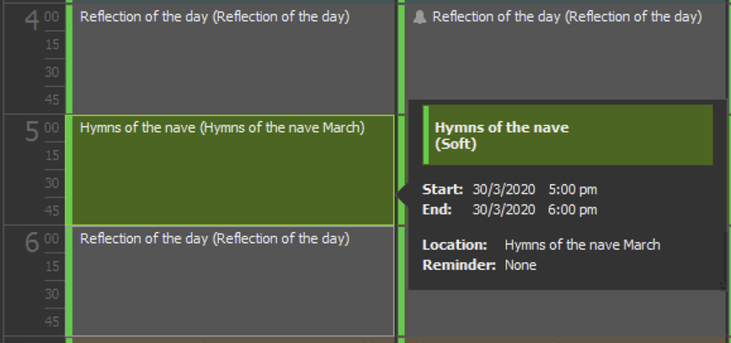The image size is (731, 343).
Task: Click the 4 o'clock hour label
Action: (32, 21)
